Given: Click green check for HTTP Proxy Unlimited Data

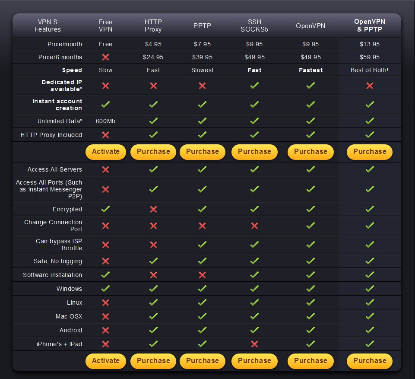Looking at the screenshot, I should pyautogui.click(x=153, y=121).
